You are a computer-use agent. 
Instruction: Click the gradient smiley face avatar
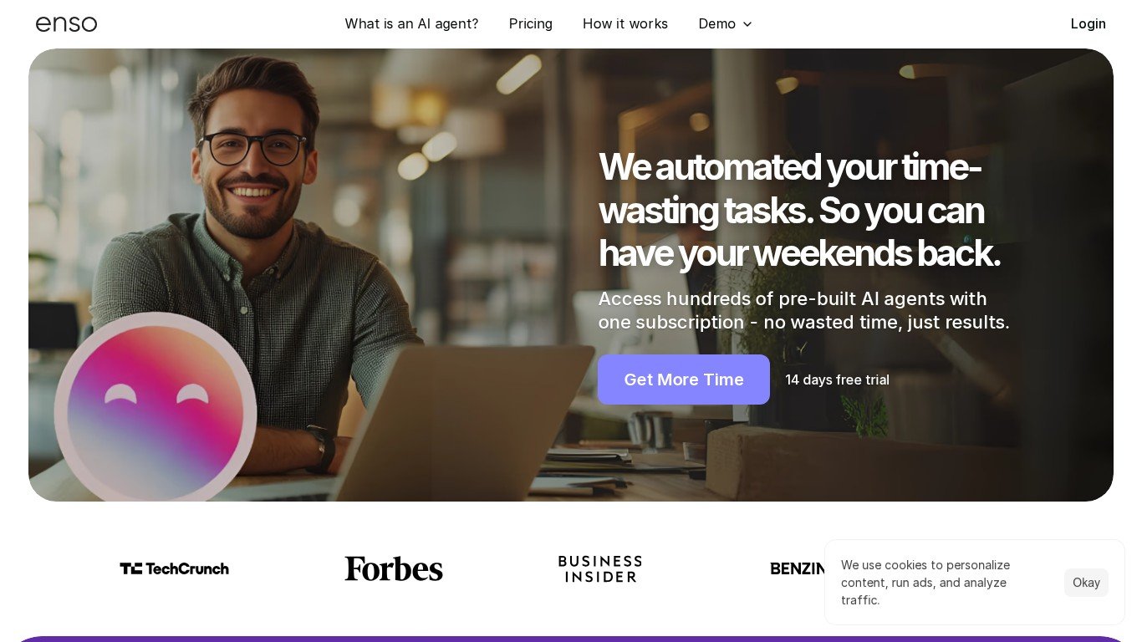click(155, 407)
